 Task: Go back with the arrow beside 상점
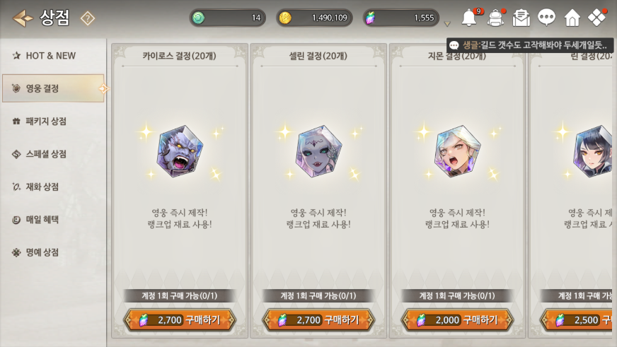point(23,18)
